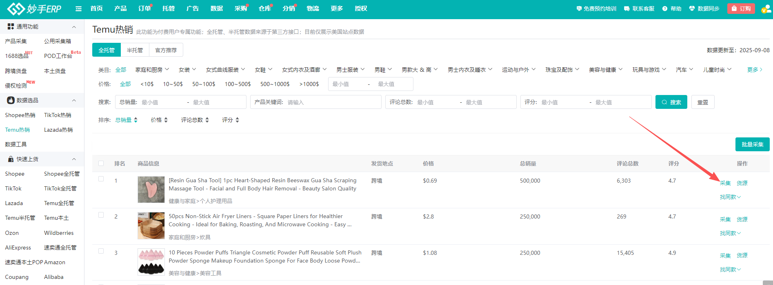773x285 pixels.
Task: Open POD工作台 in the sidebar
Action: [58, 56]
